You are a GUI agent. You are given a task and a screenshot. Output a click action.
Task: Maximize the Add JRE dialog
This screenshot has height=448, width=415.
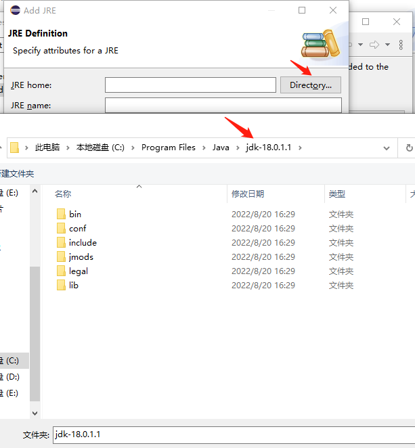click(302, 10)
